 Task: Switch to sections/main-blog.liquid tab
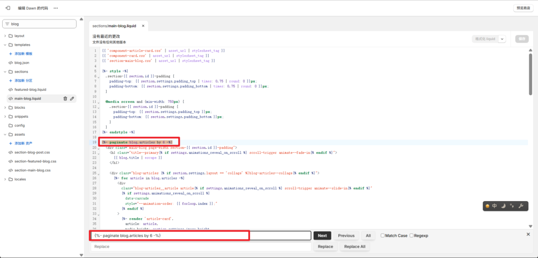114,26
